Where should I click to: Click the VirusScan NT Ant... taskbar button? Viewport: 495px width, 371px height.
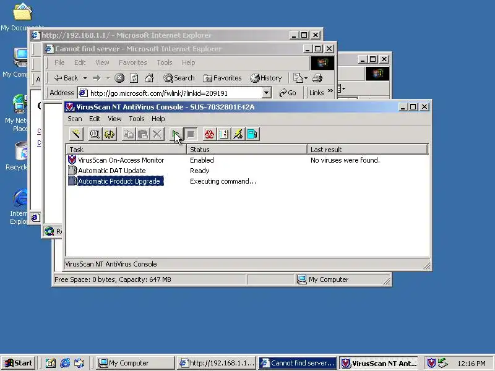pyautogui.click(x=379, y=363)
